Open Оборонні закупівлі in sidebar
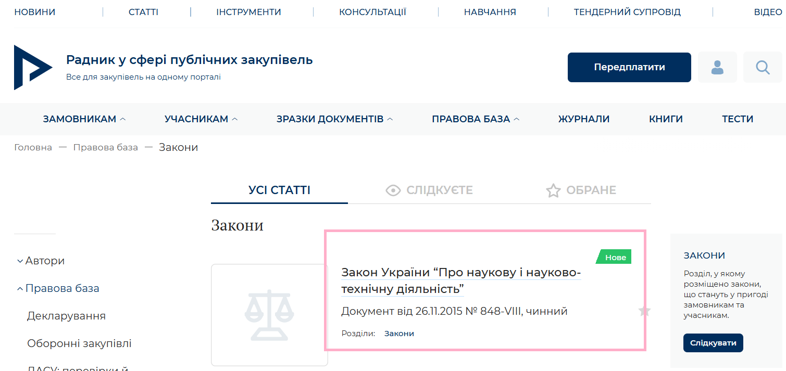This screenshot has height=371, width=786. (x=79, y=343)
